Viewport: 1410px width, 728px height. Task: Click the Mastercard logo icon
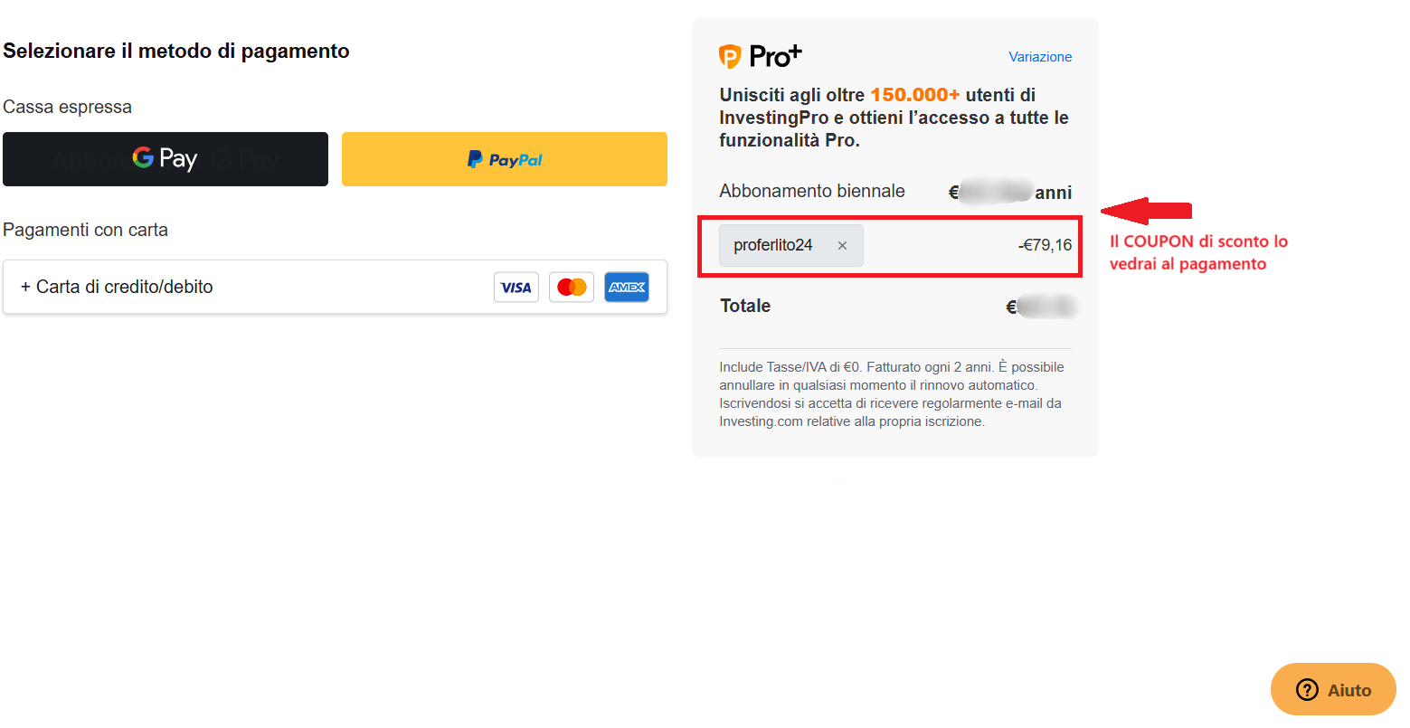[x=572, y=288]
